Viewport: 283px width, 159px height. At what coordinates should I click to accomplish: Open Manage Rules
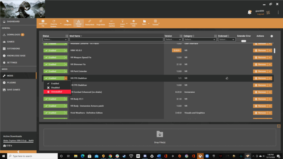78,23
